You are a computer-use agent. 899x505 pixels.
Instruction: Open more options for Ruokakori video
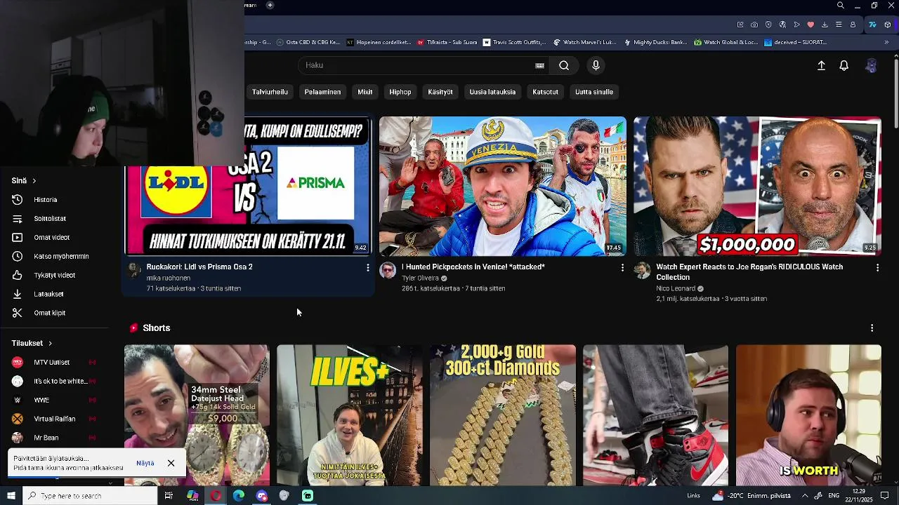pyautogui.click(x=367, y=268)
